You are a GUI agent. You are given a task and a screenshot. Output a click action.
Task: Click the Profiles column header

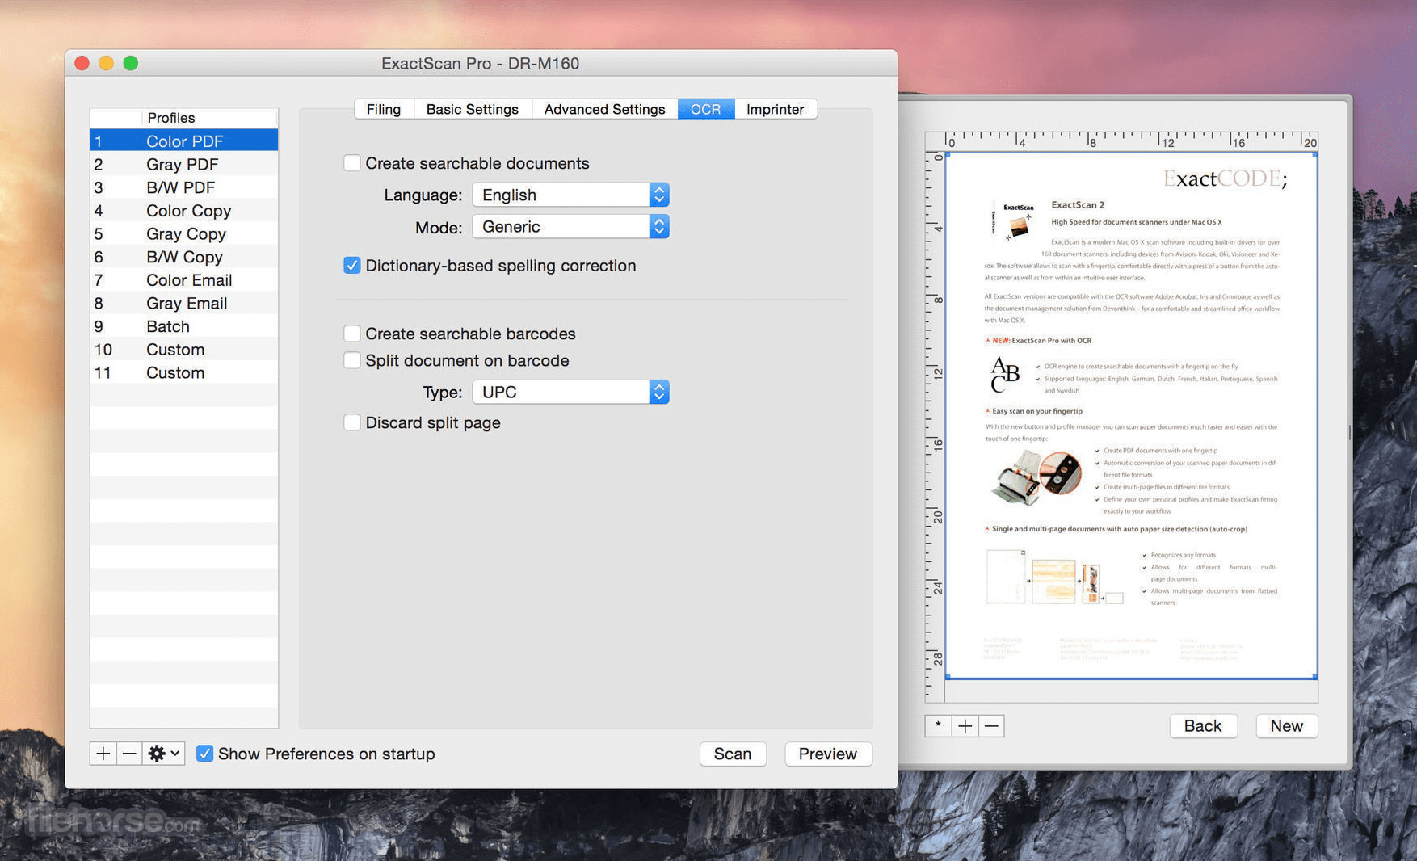(x=209, y=118)
